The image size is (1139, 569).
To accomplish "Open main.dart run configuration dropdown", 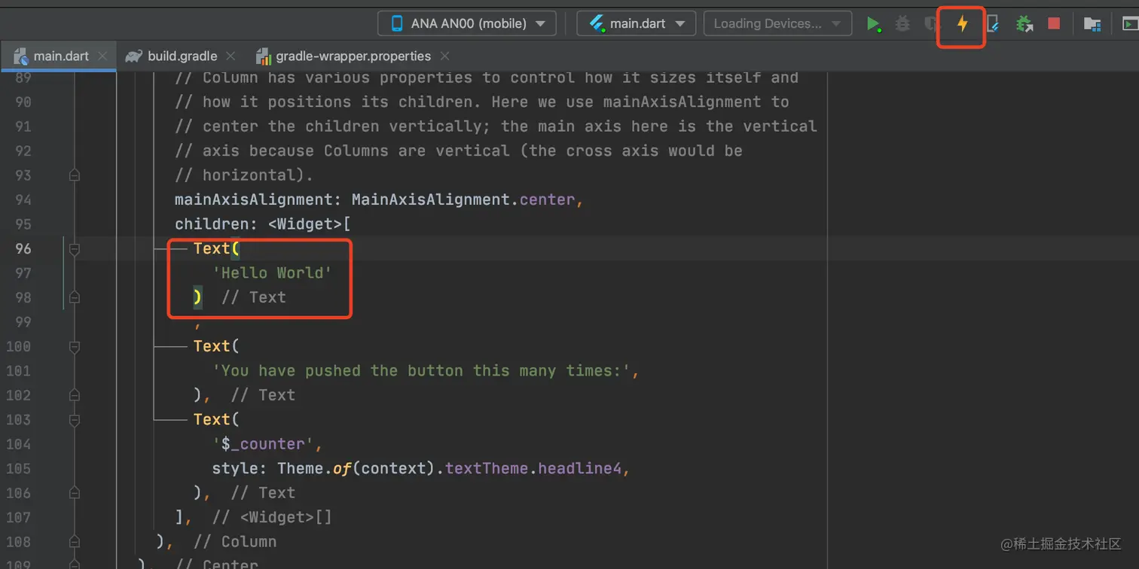I will pyautogui.click(x=635, y=24).
